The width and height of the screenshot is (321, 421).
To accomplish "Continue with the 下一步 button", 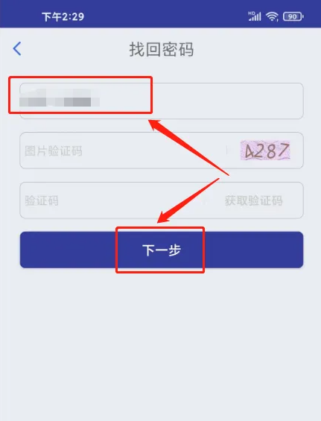I will click(x=162, y=250).
